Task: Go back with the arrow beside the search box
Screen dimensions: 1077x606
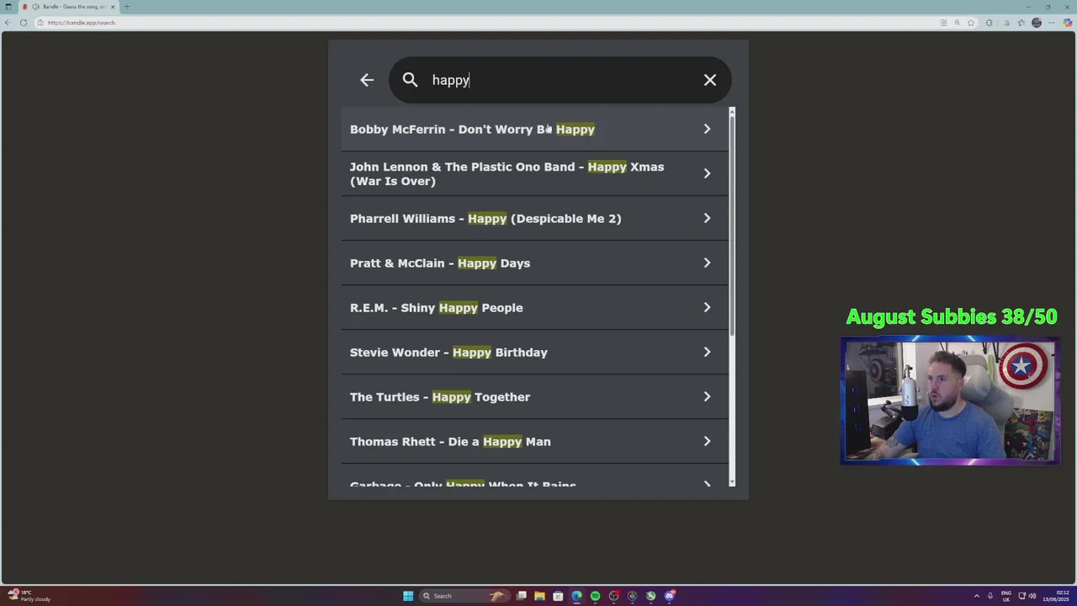Action: (367, 80)
